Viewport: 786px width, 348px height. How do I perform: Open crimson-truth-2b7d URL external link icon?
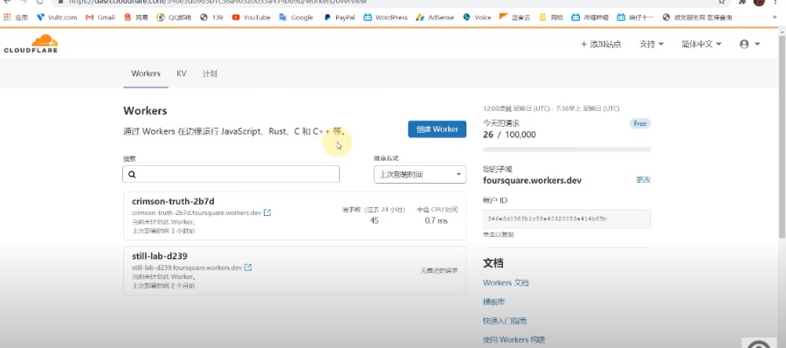(267, 213)
